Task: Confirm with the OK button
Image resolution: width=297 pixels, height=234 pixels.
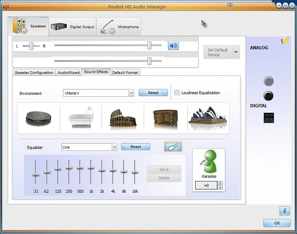Action: click(x=277, y=223)
